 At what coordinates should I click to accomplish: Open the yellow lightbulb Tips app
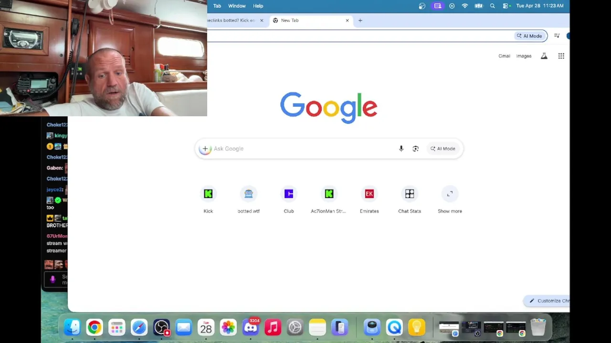pyautogui.click(x=417, y=327)
